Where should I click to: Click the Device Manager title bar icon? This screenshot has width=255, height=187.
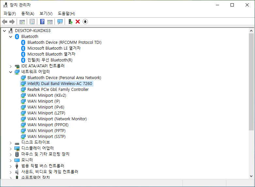click(5, 5)
